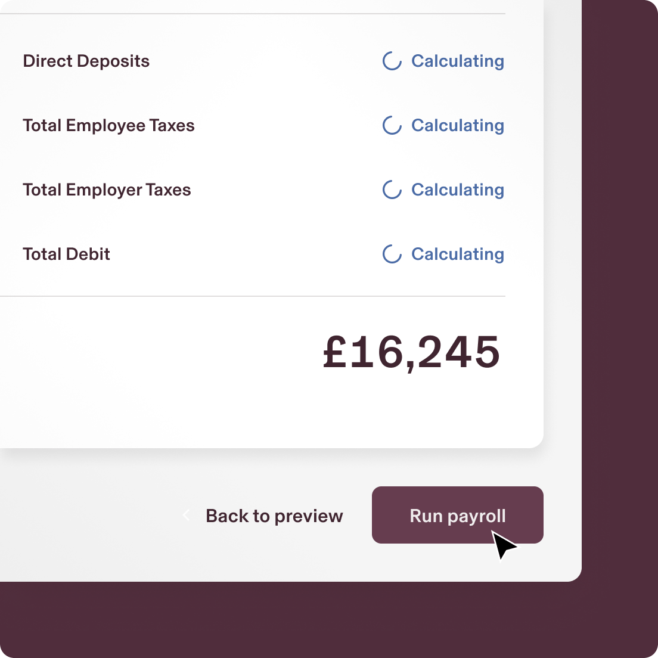Viewport: 658px width, 658px height.
Task: Click the £16,245 total amount
Action: click(x=411, y=352)
